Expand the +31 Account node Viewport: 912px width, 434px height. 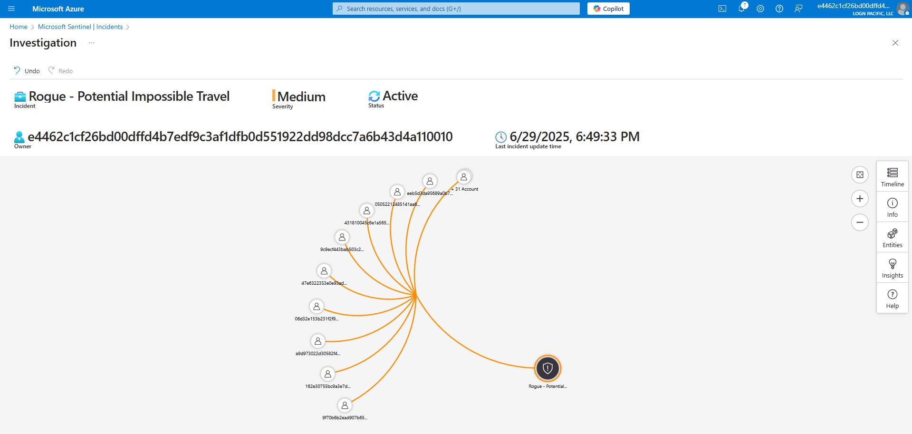coord(463,177)
